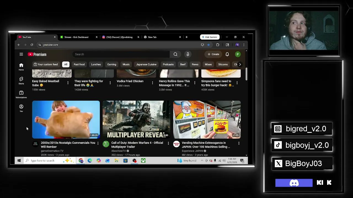Image resolution: width=353 pixels, height=198 pixels.
Task: Select the Gaming chip
Action: [112, 64]
